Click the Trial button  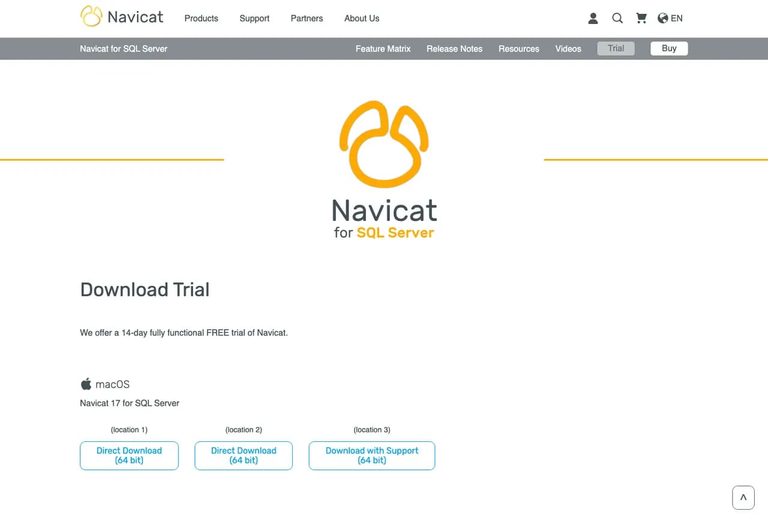click(x=616, y=49)
